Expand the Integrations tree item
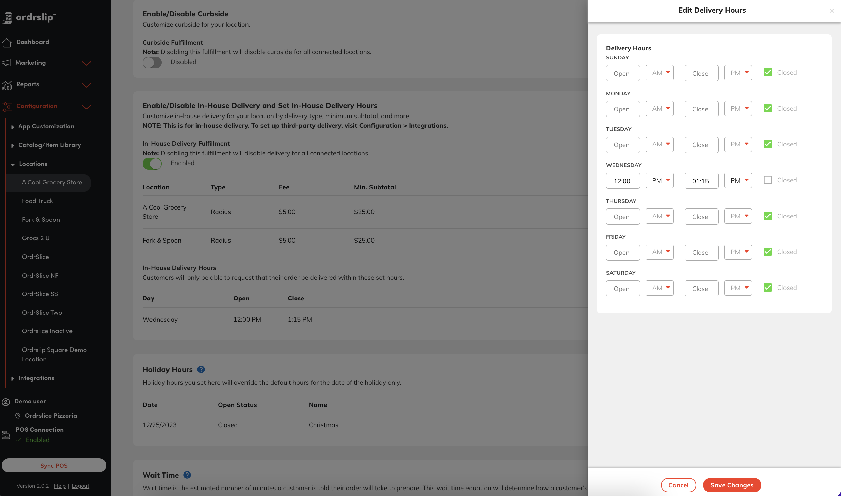841x496 pixels. 13,378
